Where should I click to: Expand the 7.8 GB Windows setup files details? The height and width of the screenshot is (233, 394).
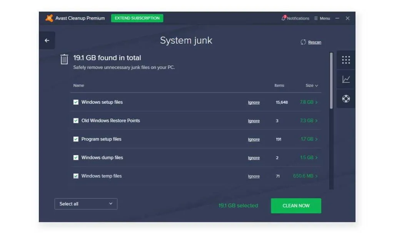(309, 102)
